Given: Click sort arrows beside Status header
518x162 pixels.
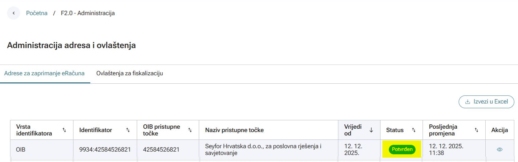Looking at the screenshot, I should point(414,130).
